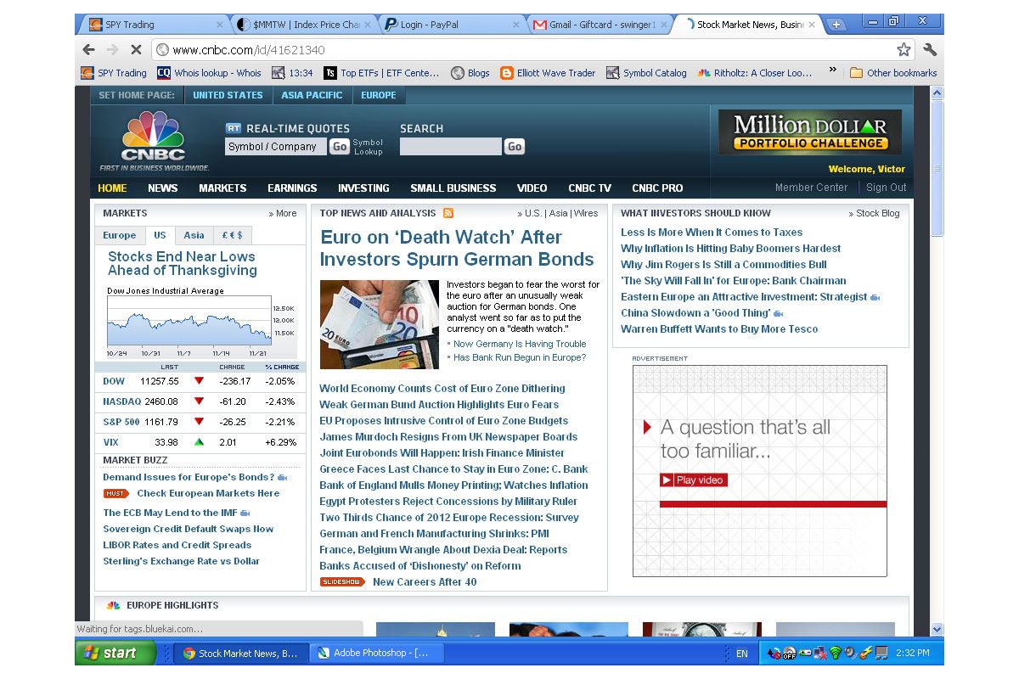The width and height of the screenshot is (1019, 679).
Task: Open the Member Center link
Action: (811, 188)
